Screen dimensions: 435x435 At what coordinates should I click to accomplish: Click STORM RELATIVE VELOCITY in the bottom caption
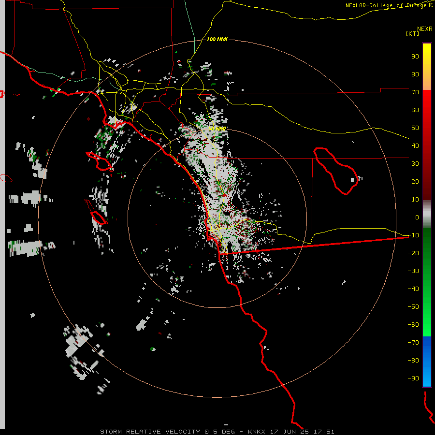click(150, 432)
